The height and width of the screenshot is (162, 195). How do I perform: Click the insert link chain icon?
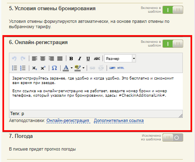point(92,68)
